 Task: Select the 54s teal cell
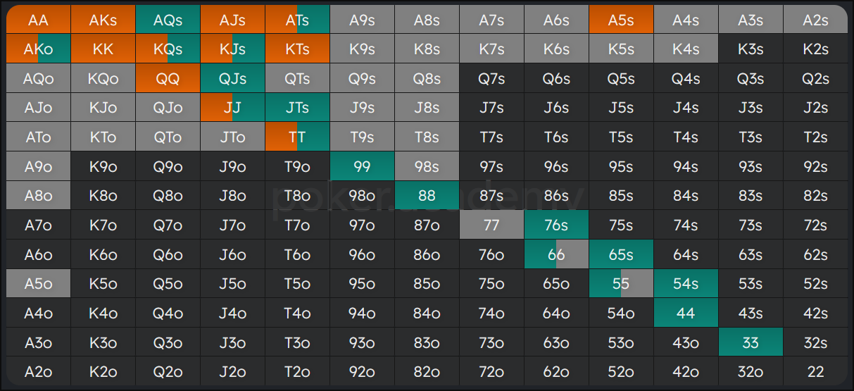tap(686, 283)
